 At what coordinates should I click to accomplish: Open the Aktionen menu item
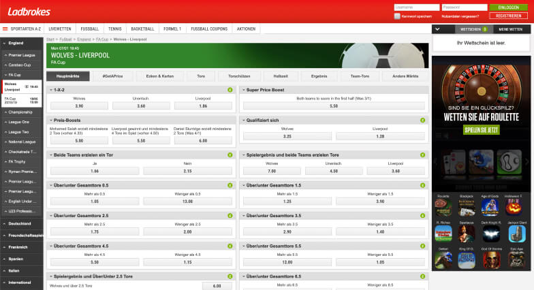247,29
